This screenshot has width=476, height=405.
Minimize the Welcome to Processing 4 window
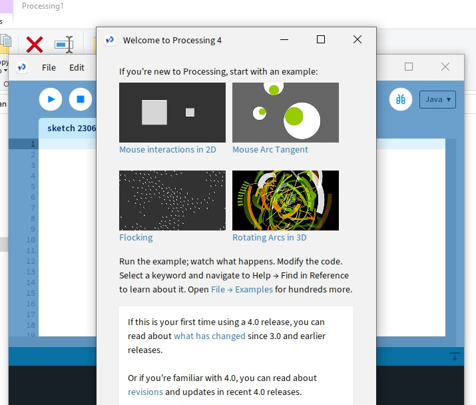pos(284,39)
